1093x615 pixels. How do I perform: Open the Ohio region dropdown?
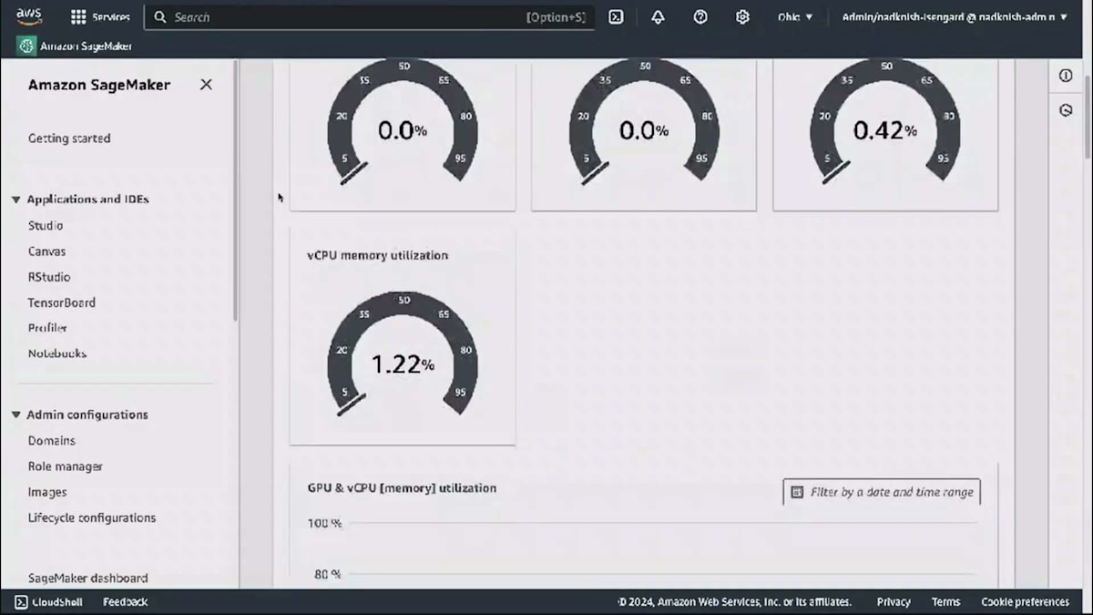tap(795, 17)
